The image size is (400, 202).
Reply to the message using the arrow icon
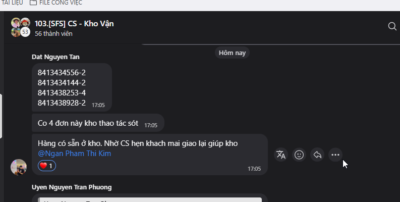[317, 155]
